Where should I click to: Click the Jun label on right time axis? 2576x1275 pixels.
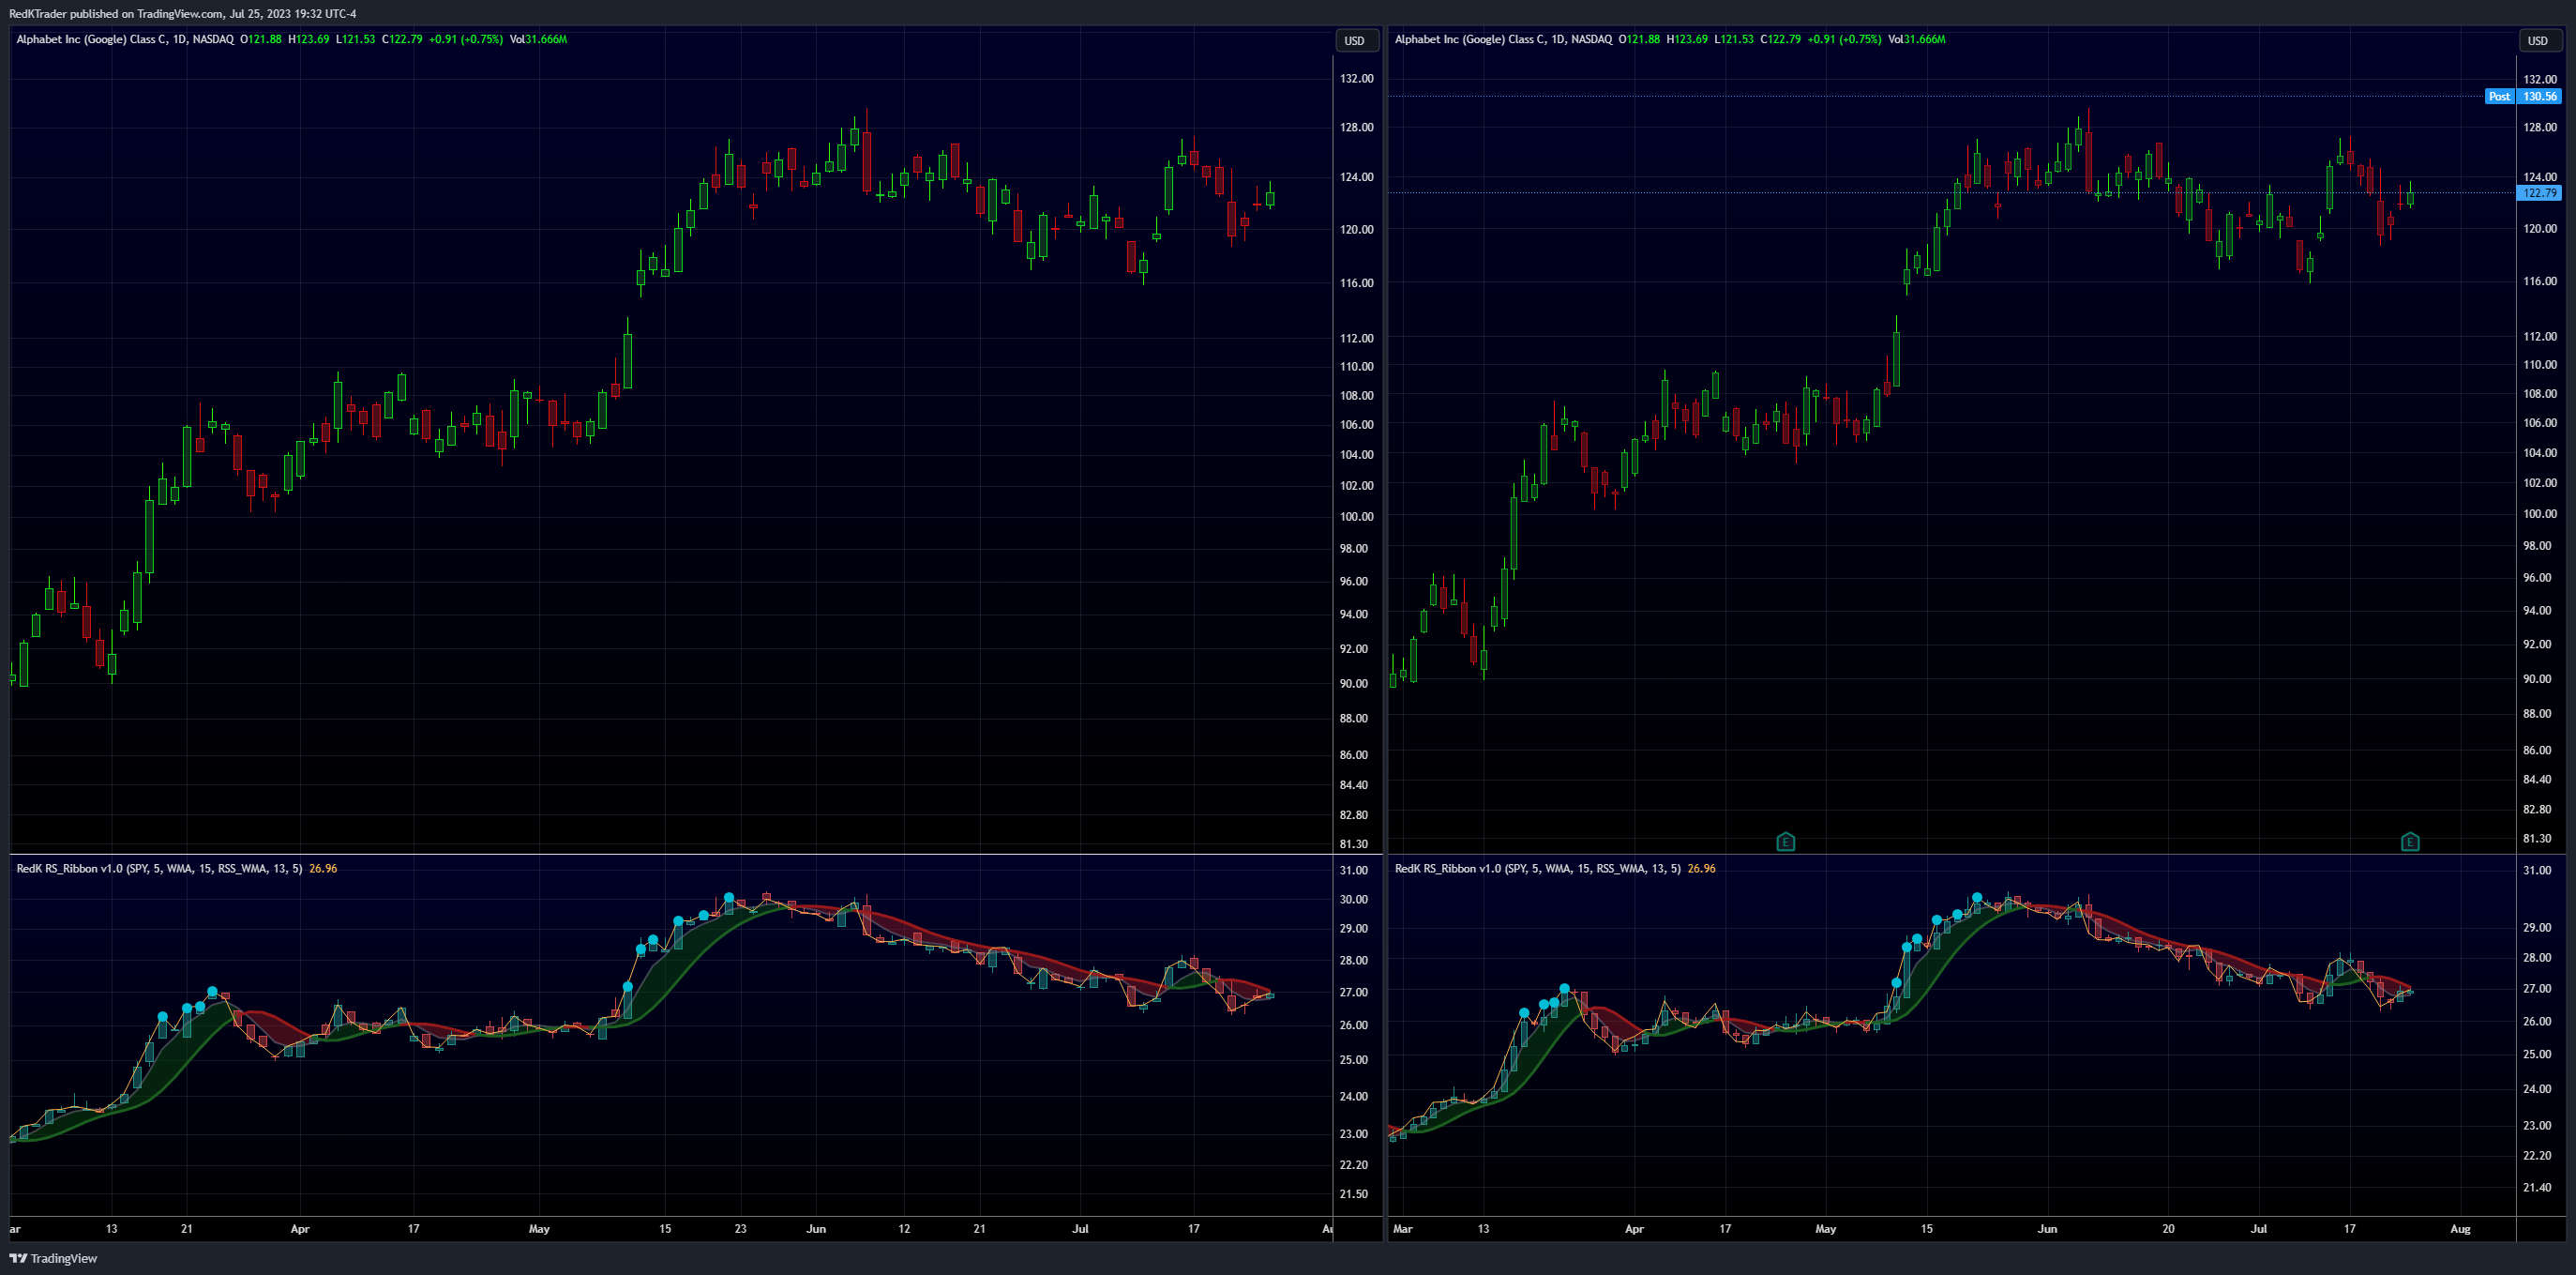pyautogui.click(x=2047, y=1228)
